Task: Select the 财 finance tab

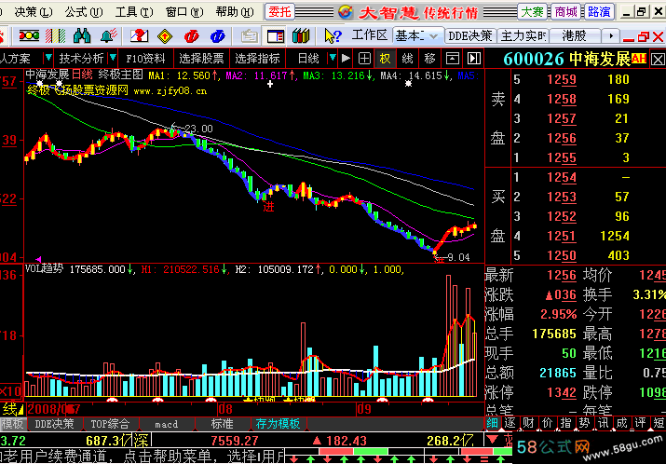Action: (x=529, y=423)
